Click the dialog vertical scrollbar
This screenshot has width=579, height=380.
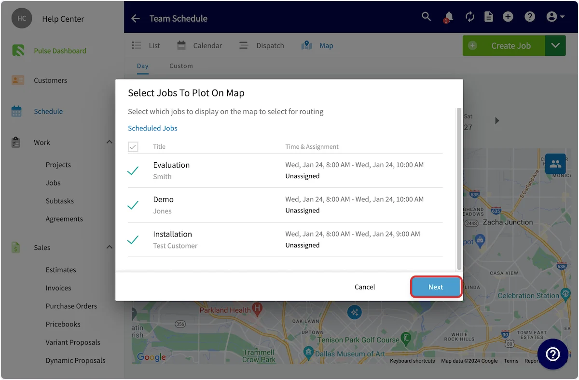click(459, 189)
